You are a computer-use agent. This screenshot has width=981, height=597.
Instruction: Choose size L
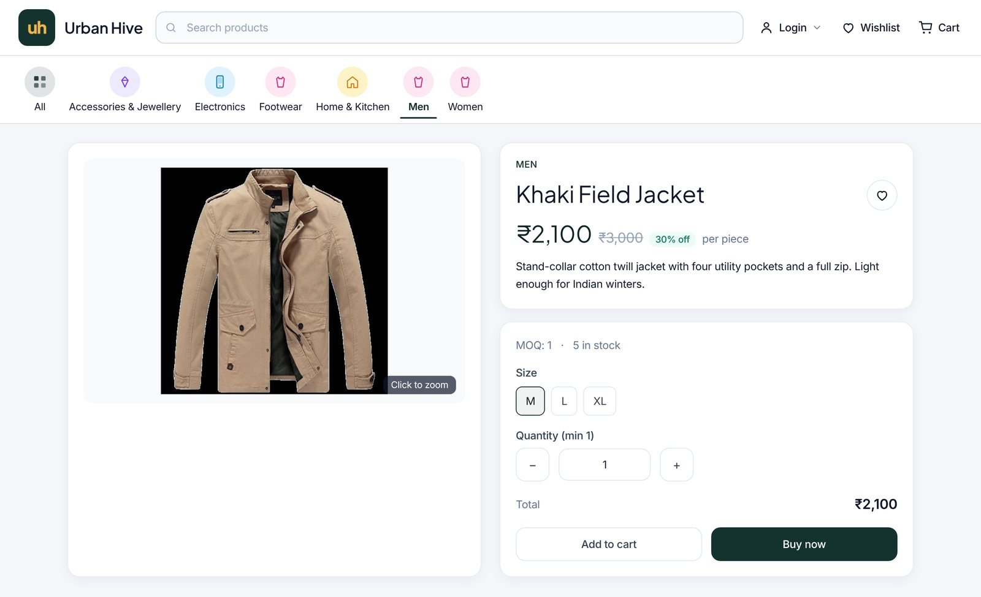[x=564, y=401]
